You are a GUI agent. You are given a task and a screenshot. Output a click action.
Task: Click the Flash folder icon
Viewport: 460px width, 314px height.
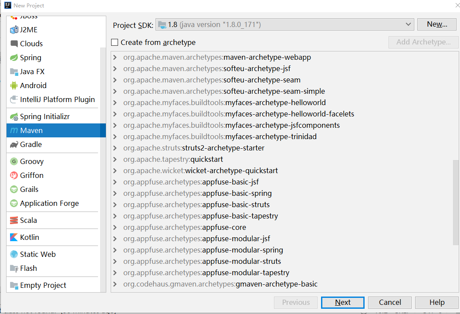14,268
